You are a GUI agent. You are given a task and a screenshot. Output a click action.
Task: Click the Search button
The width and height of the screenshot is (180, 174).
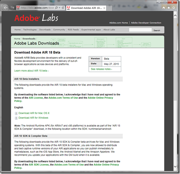(x=157, y=31)
